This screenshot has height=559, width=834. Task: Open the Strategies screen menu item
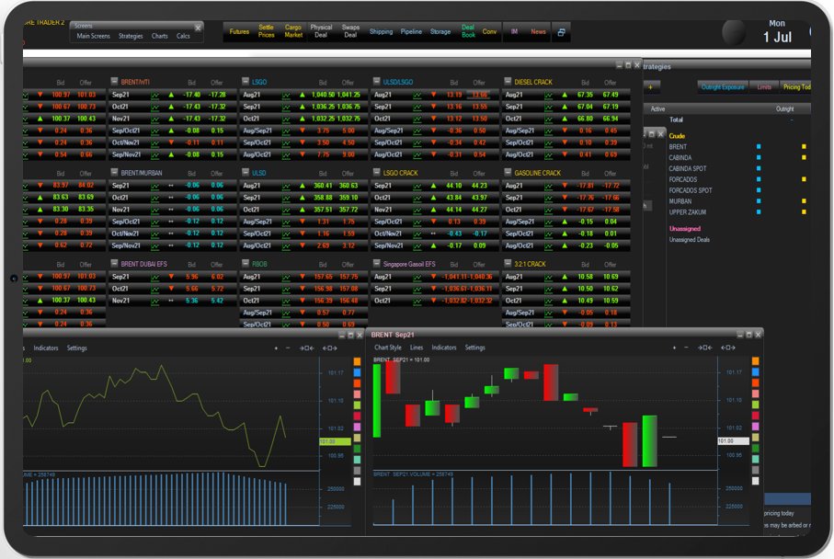point(131,36)
